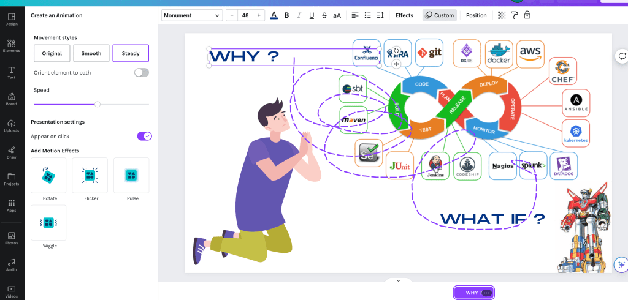
Task: Open the Projects folder panel
Action: pyautogui.click(x=12, y=179)
